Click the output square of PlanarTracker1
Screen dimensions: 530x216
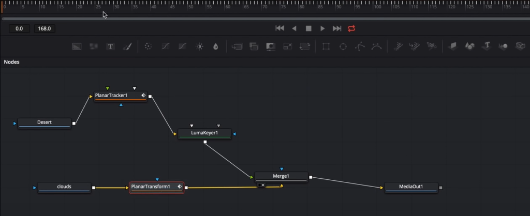[150, 97]
